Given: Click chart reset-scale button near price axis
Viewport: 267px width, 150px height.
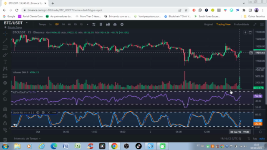Looking at the screenshot, I should [250, 32].
